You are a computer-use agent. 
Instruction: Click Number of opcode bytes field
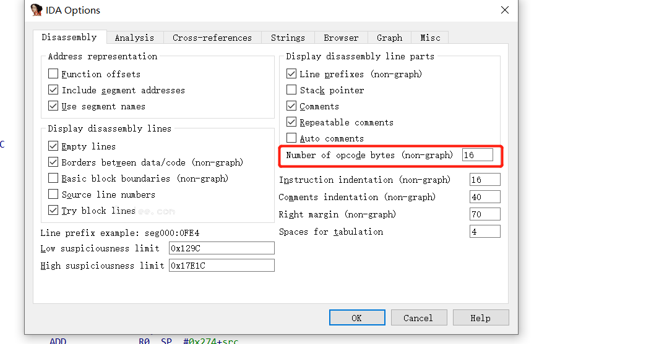click(478, 155)
